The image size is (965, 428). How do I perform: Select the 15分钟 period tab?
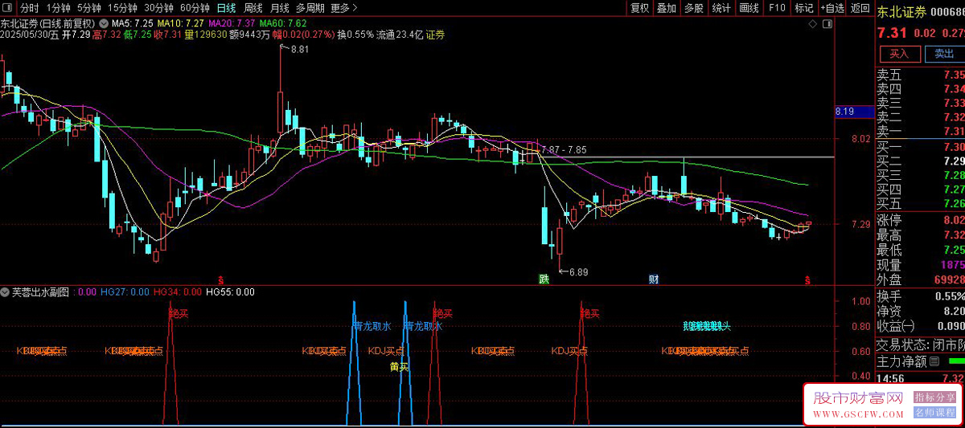click(122, 8)
